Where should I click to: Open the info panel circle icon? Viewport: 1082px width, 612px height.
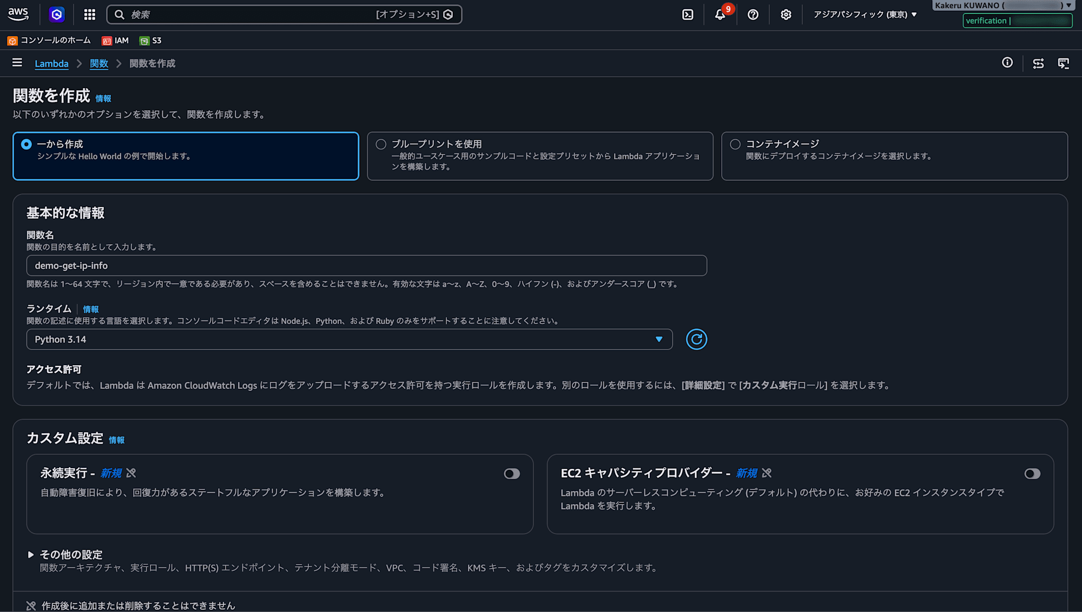tap(1007, 63)
